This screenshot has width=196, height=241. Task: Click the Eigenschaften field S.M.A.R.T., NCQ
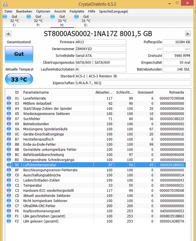[x=133, y=83]
